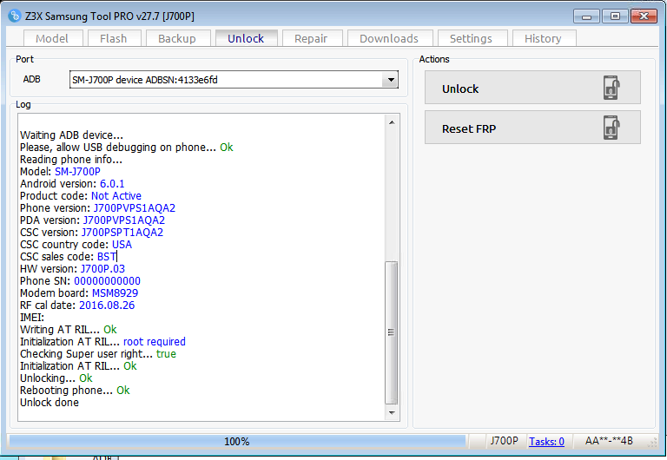Maximize the Z3X Samsung Tool window
This screenshot has width=667, height=460.
(x=615, y=16)
